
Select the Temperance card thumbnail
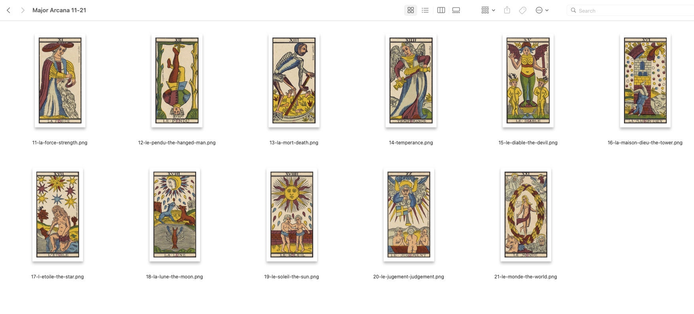[411, 81]
